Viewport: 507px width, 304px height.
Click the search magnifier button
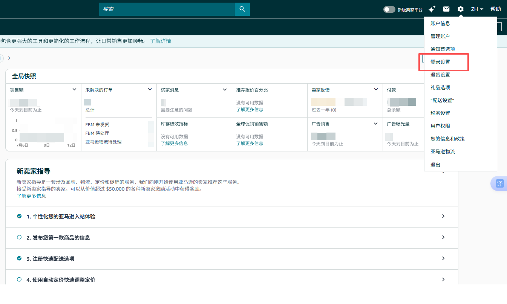coord(242,9)
